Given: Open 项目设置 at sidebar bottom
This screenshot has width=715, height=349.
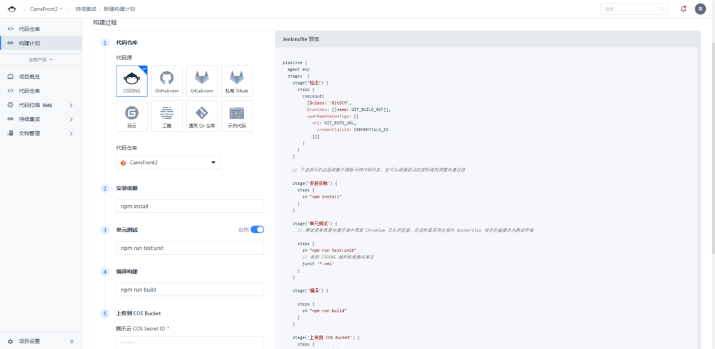Looking at the screenshot, I should coord(29,341).
